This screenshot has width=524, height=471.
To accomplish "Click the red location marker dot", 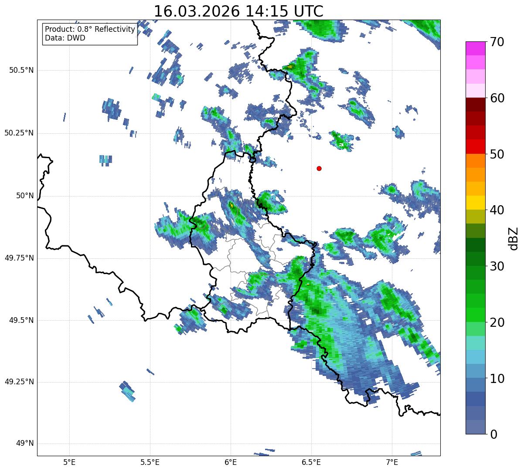I will pos(319,168).
